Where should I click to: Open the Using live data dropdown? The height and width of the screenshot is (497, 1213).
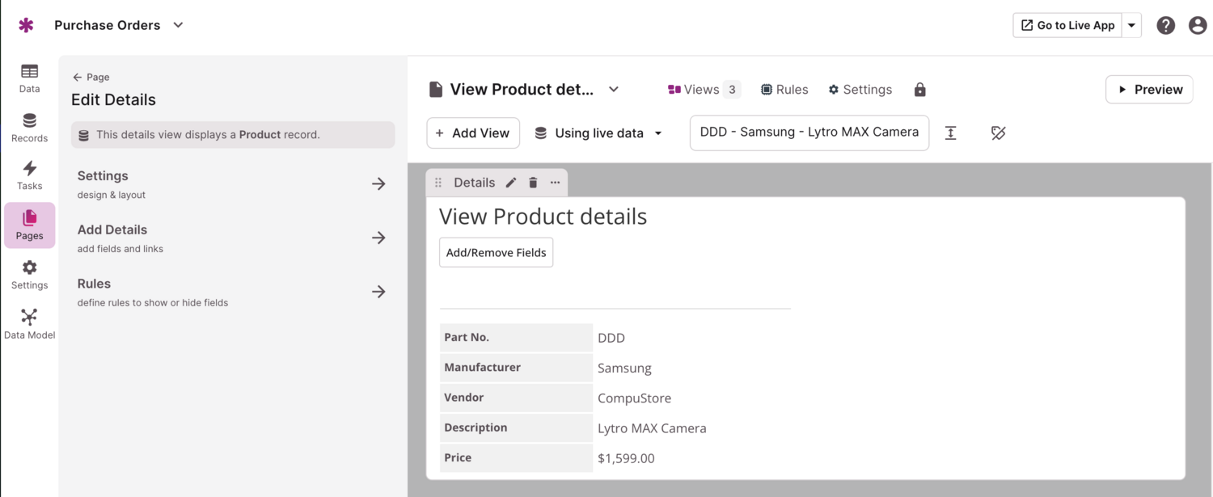click(x=598, y=133)
